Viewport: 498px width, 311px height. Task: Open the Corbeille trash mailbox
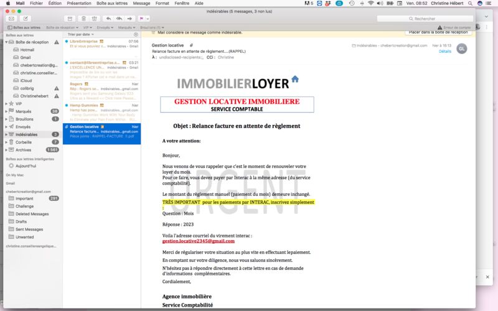click(24, 142)
